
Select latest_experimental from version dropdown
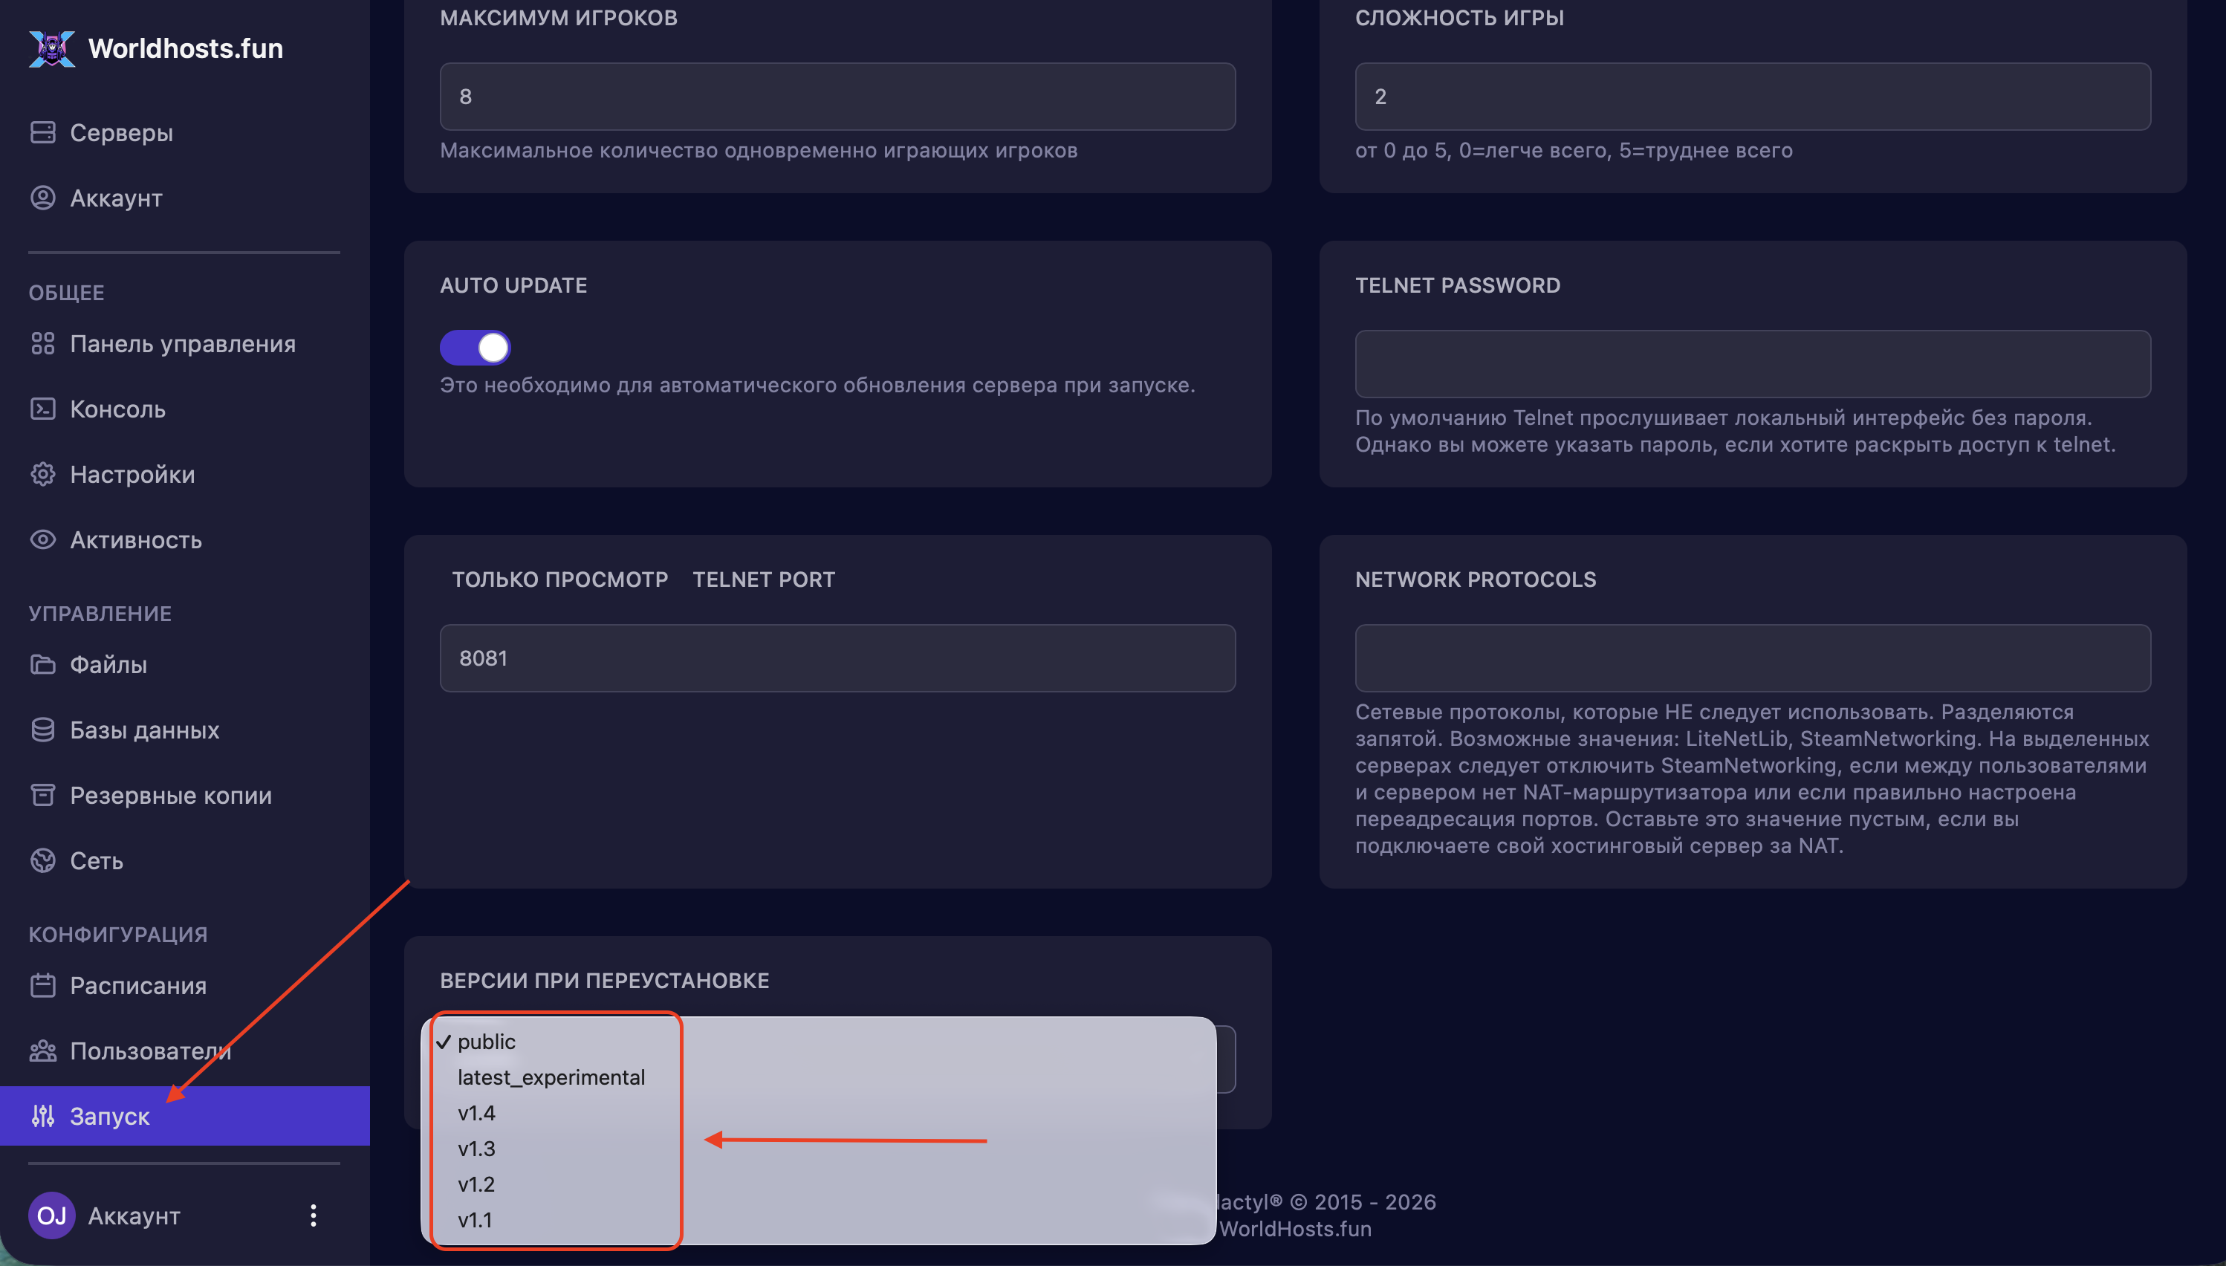click(x=551, y=1077)
